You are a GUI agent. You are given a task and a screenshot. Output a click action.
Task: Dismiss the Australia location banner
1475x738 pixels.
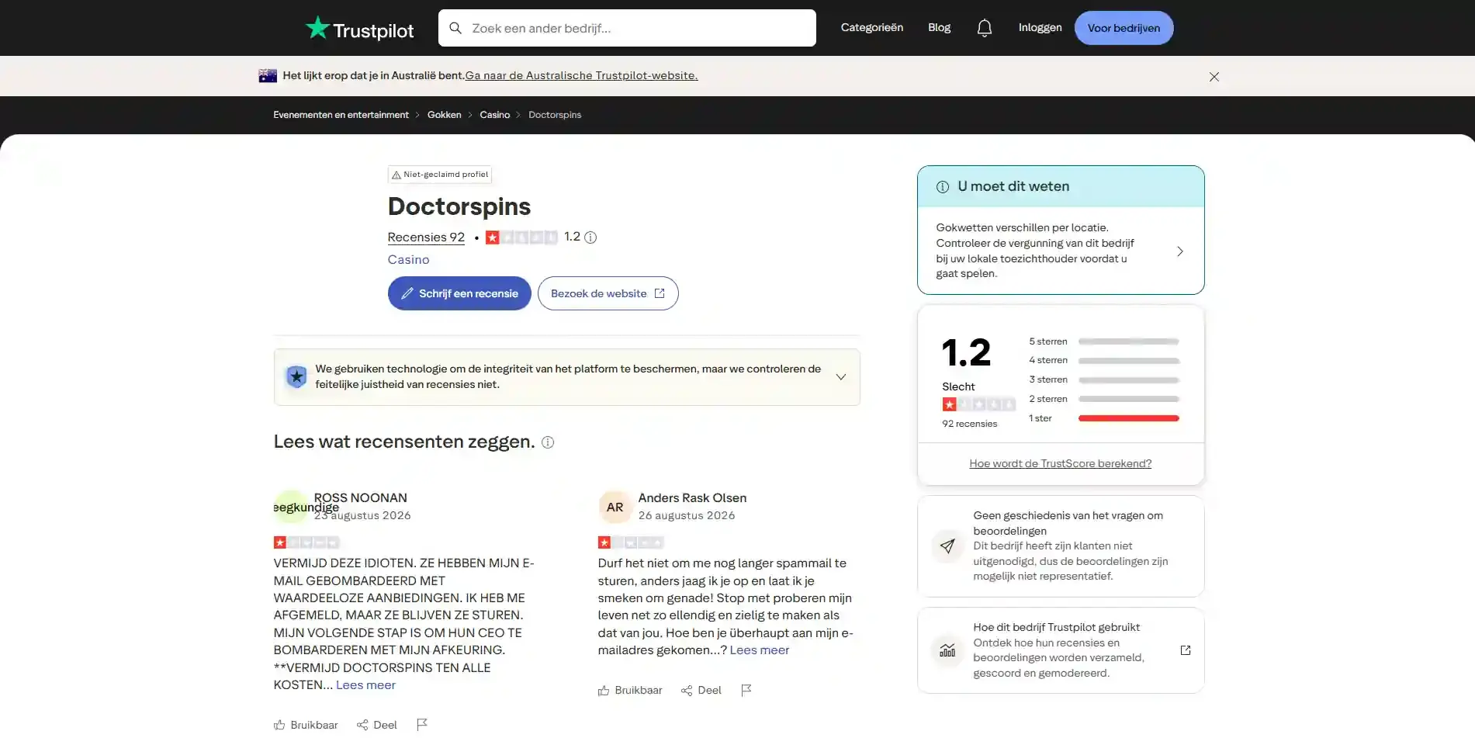tap(1214, 77)
